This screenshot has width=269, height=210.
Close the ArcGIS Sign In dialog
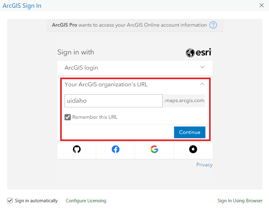pos(262,5)
